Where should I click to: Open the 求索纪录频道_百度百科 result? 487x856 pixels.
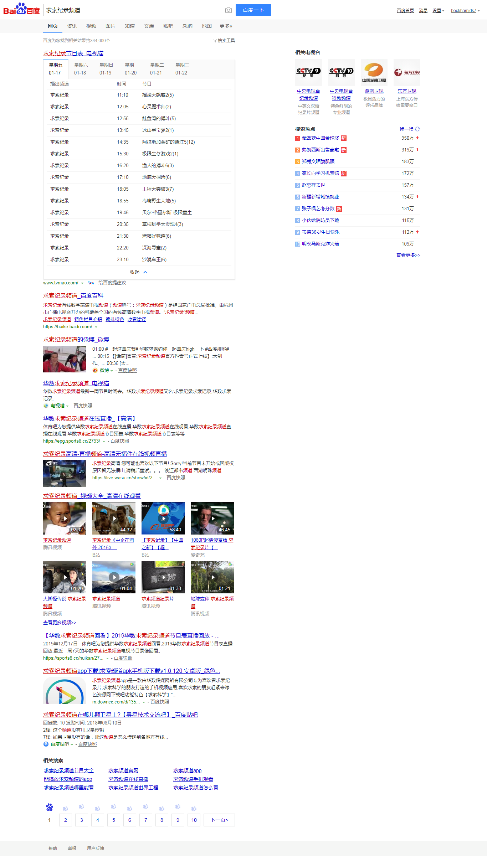[x=73, y=296]
